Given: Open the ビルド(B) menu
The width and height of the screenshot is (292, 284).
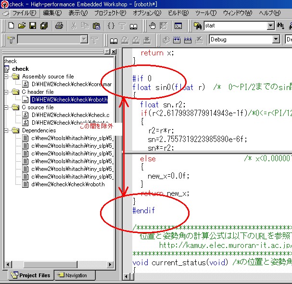Looking at the screenshot, I should tap(179, 13).
